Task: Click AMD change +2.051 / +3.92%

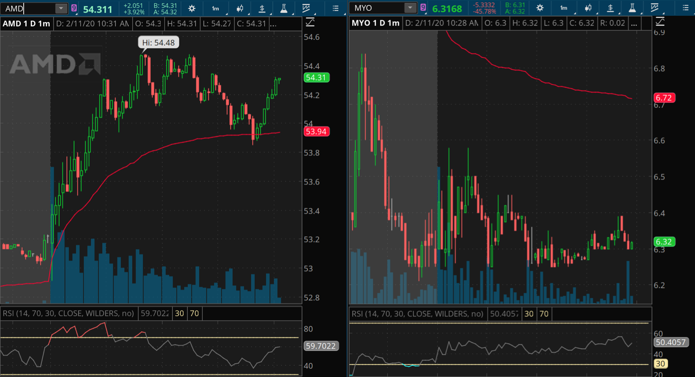Action: pos(134,9)
